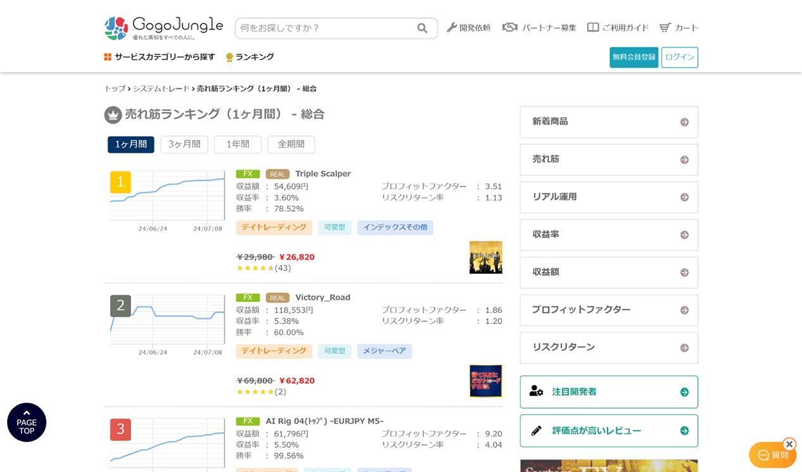The height and width of the screenshot is (472, 802).
Task: Switch to the 1年間 period tab
Action: pyautogui.click(x=238, y=144)
